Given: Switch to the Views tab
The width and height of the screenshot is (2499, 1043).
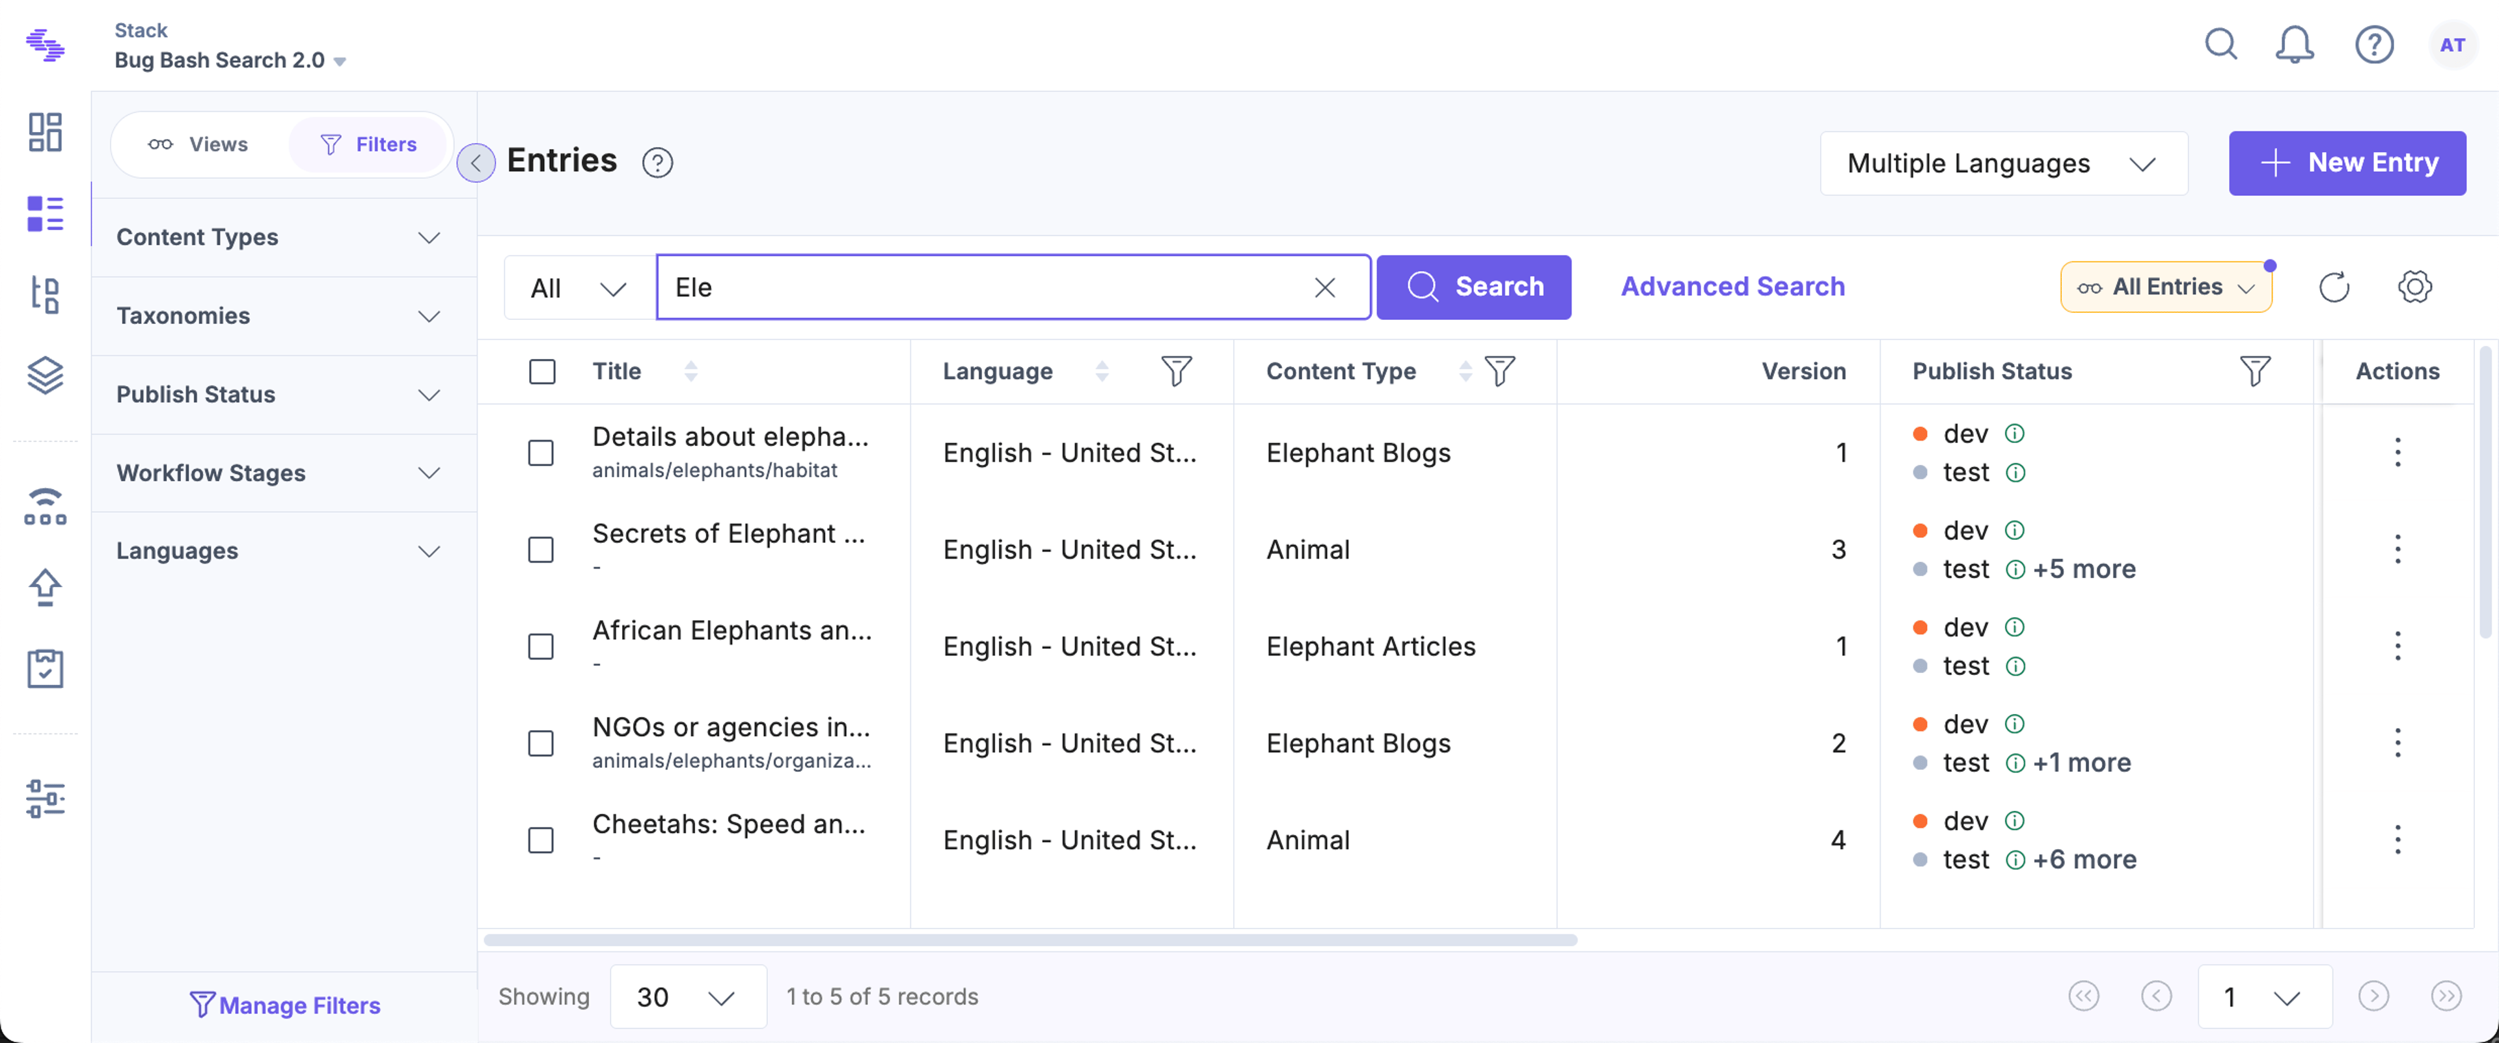Looking at the screenshot, I should pyautogui.click(x=200, y=144).
